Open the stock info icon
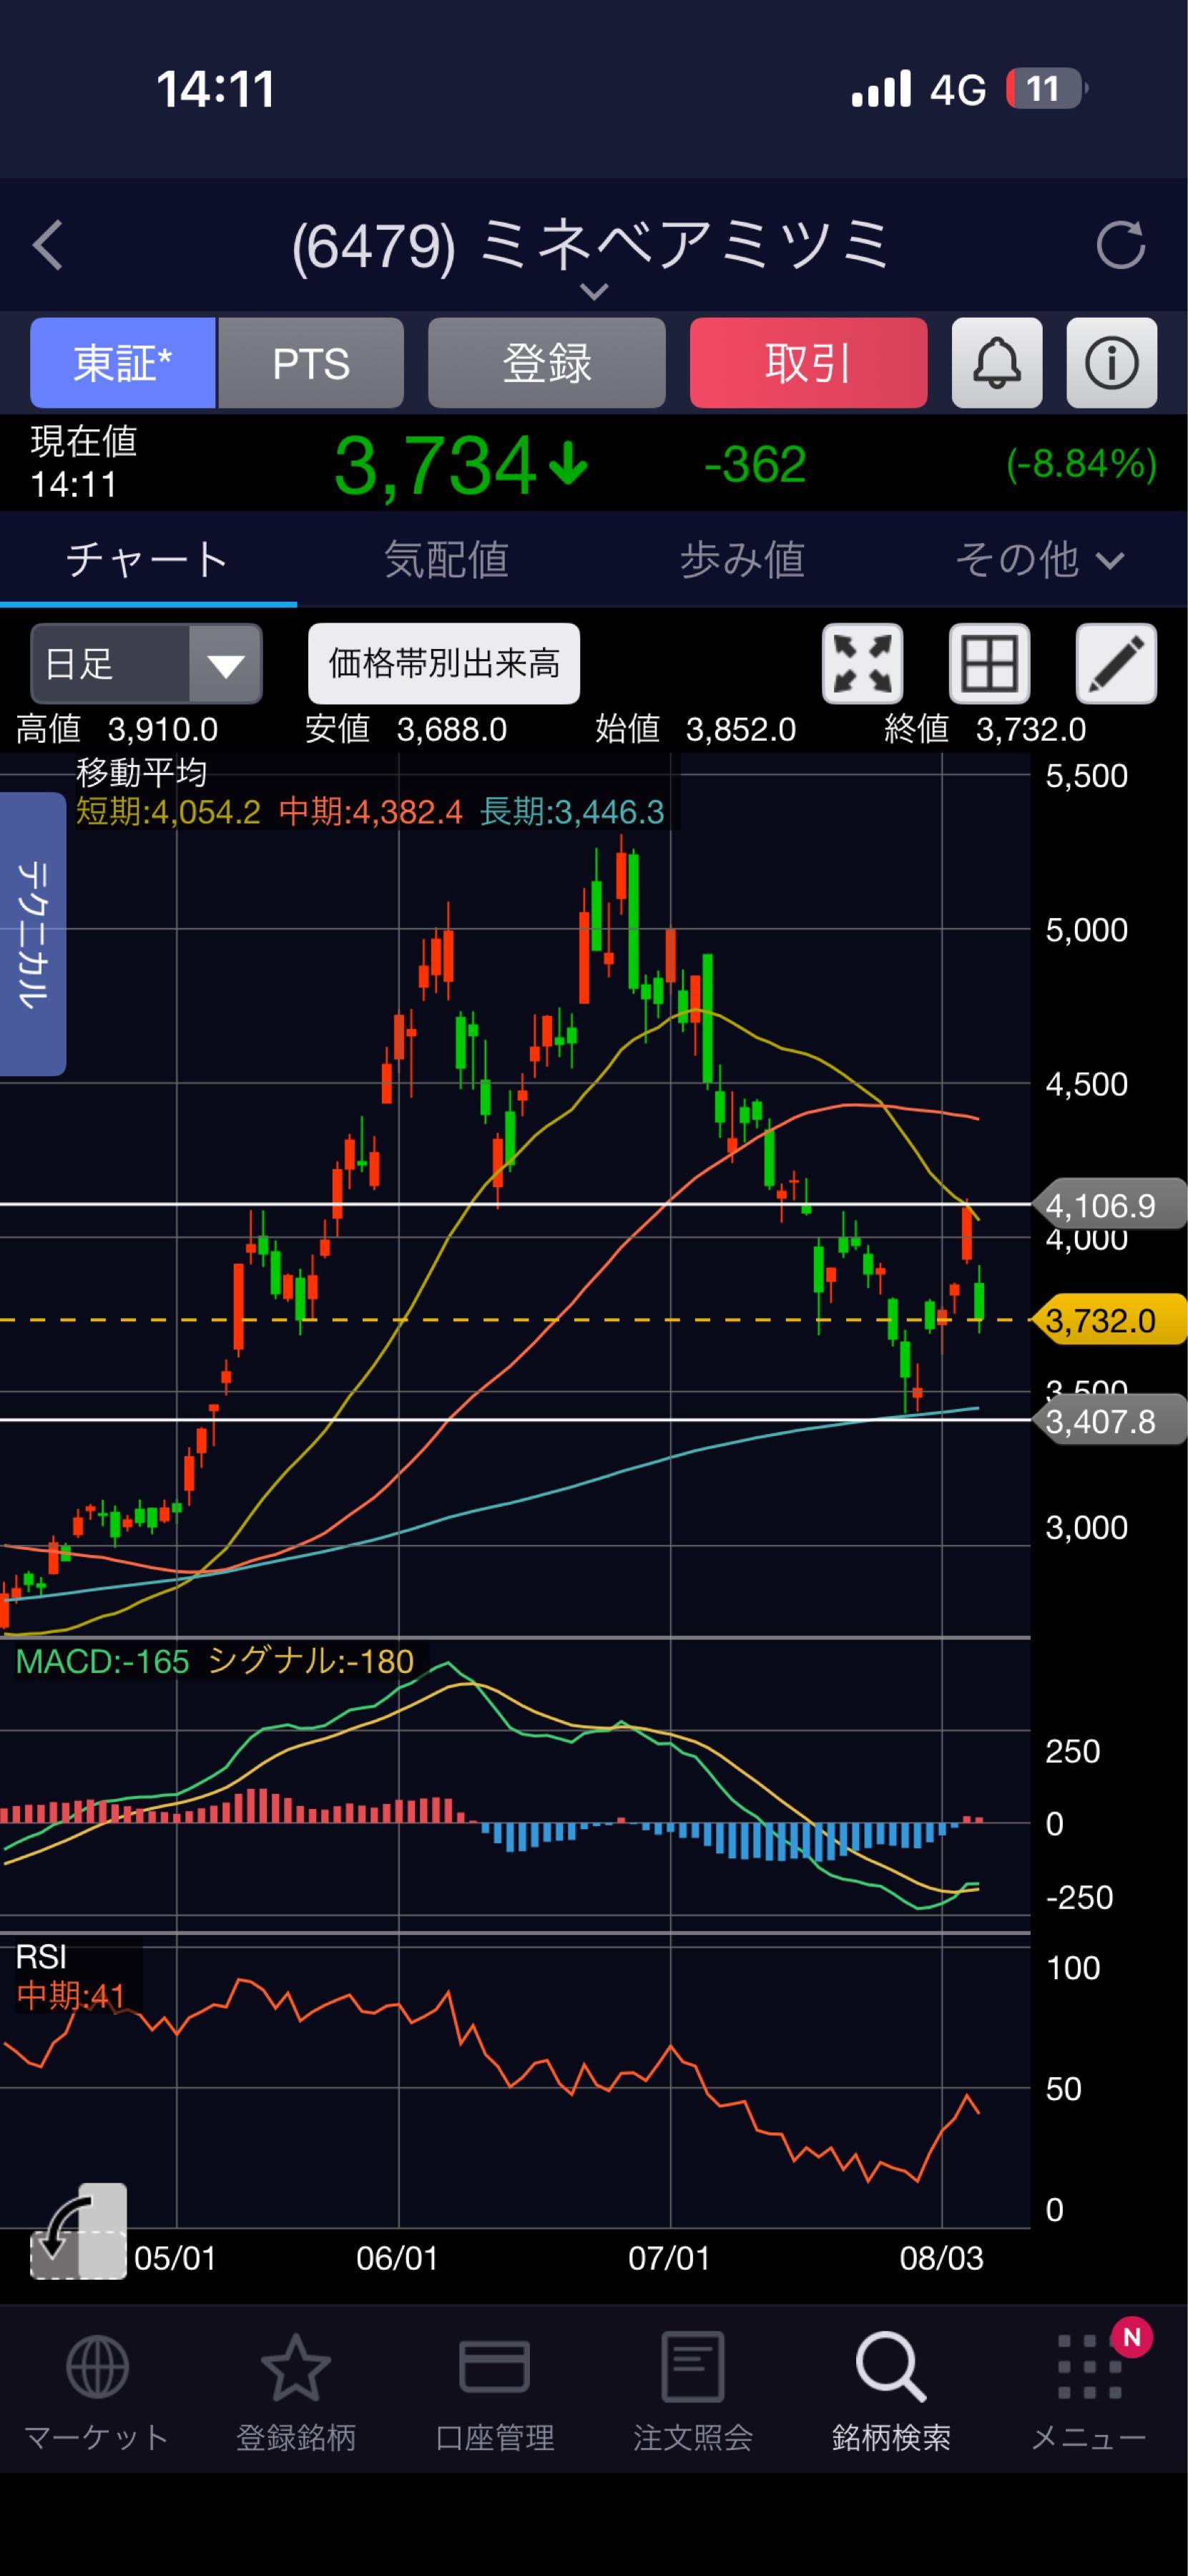Image resolution: width=1188 pixels, height=2576 pixels. 1111,363
